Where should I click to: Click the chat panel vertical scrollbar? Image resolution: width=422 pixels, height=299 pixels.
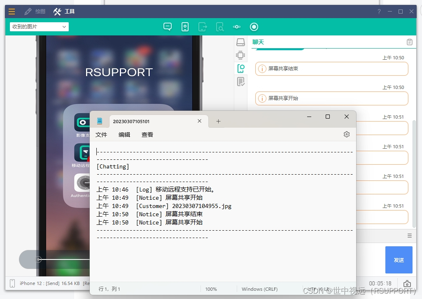(x=414, y=173)
